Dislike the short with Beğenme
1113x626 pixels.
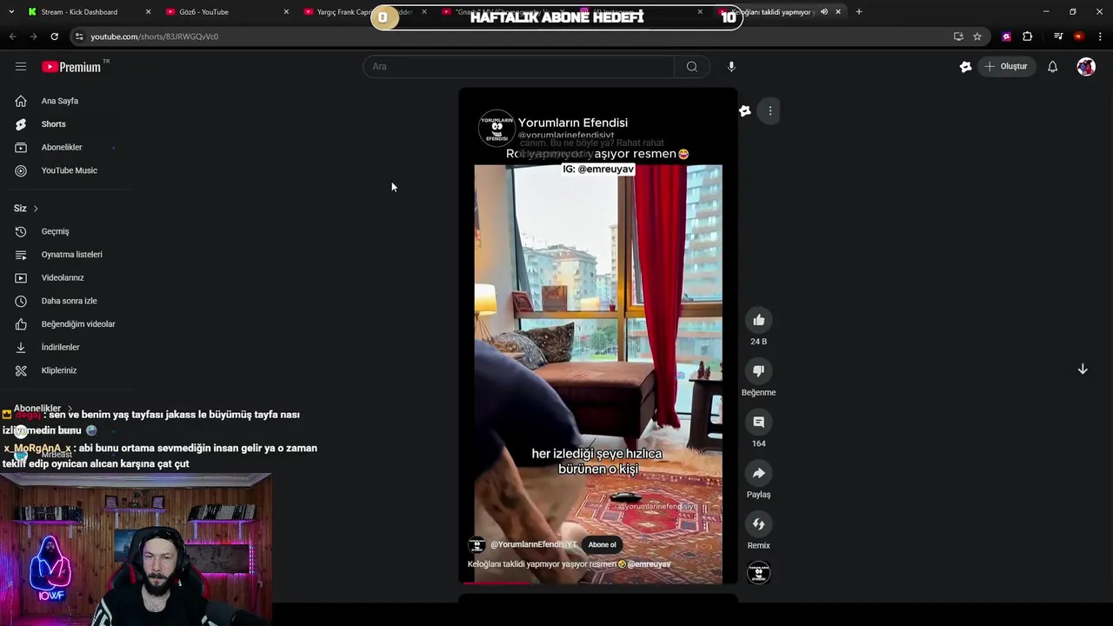pyautogui.click(x=758, y=371)
